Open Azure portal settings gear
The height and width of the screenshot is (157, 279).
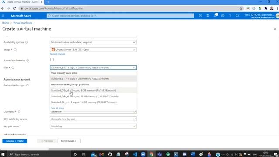[x=223, y=16]
